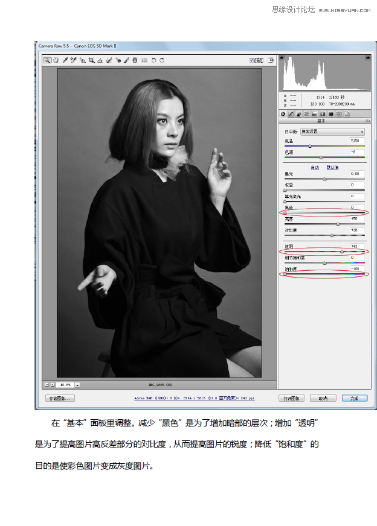Image resolution: width=377 pixels, height=526 pixels.
Task: Click the Save Image button
Action: (60, 398)
